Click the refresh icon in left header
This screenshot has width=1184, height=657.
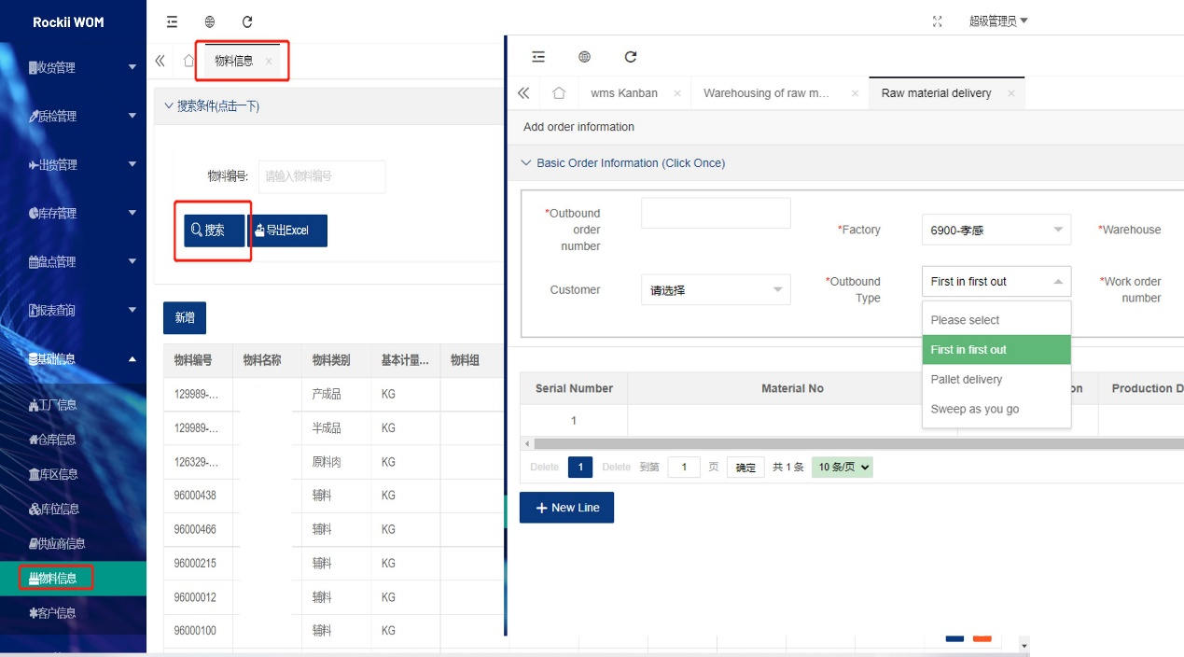tap(247, 21)
